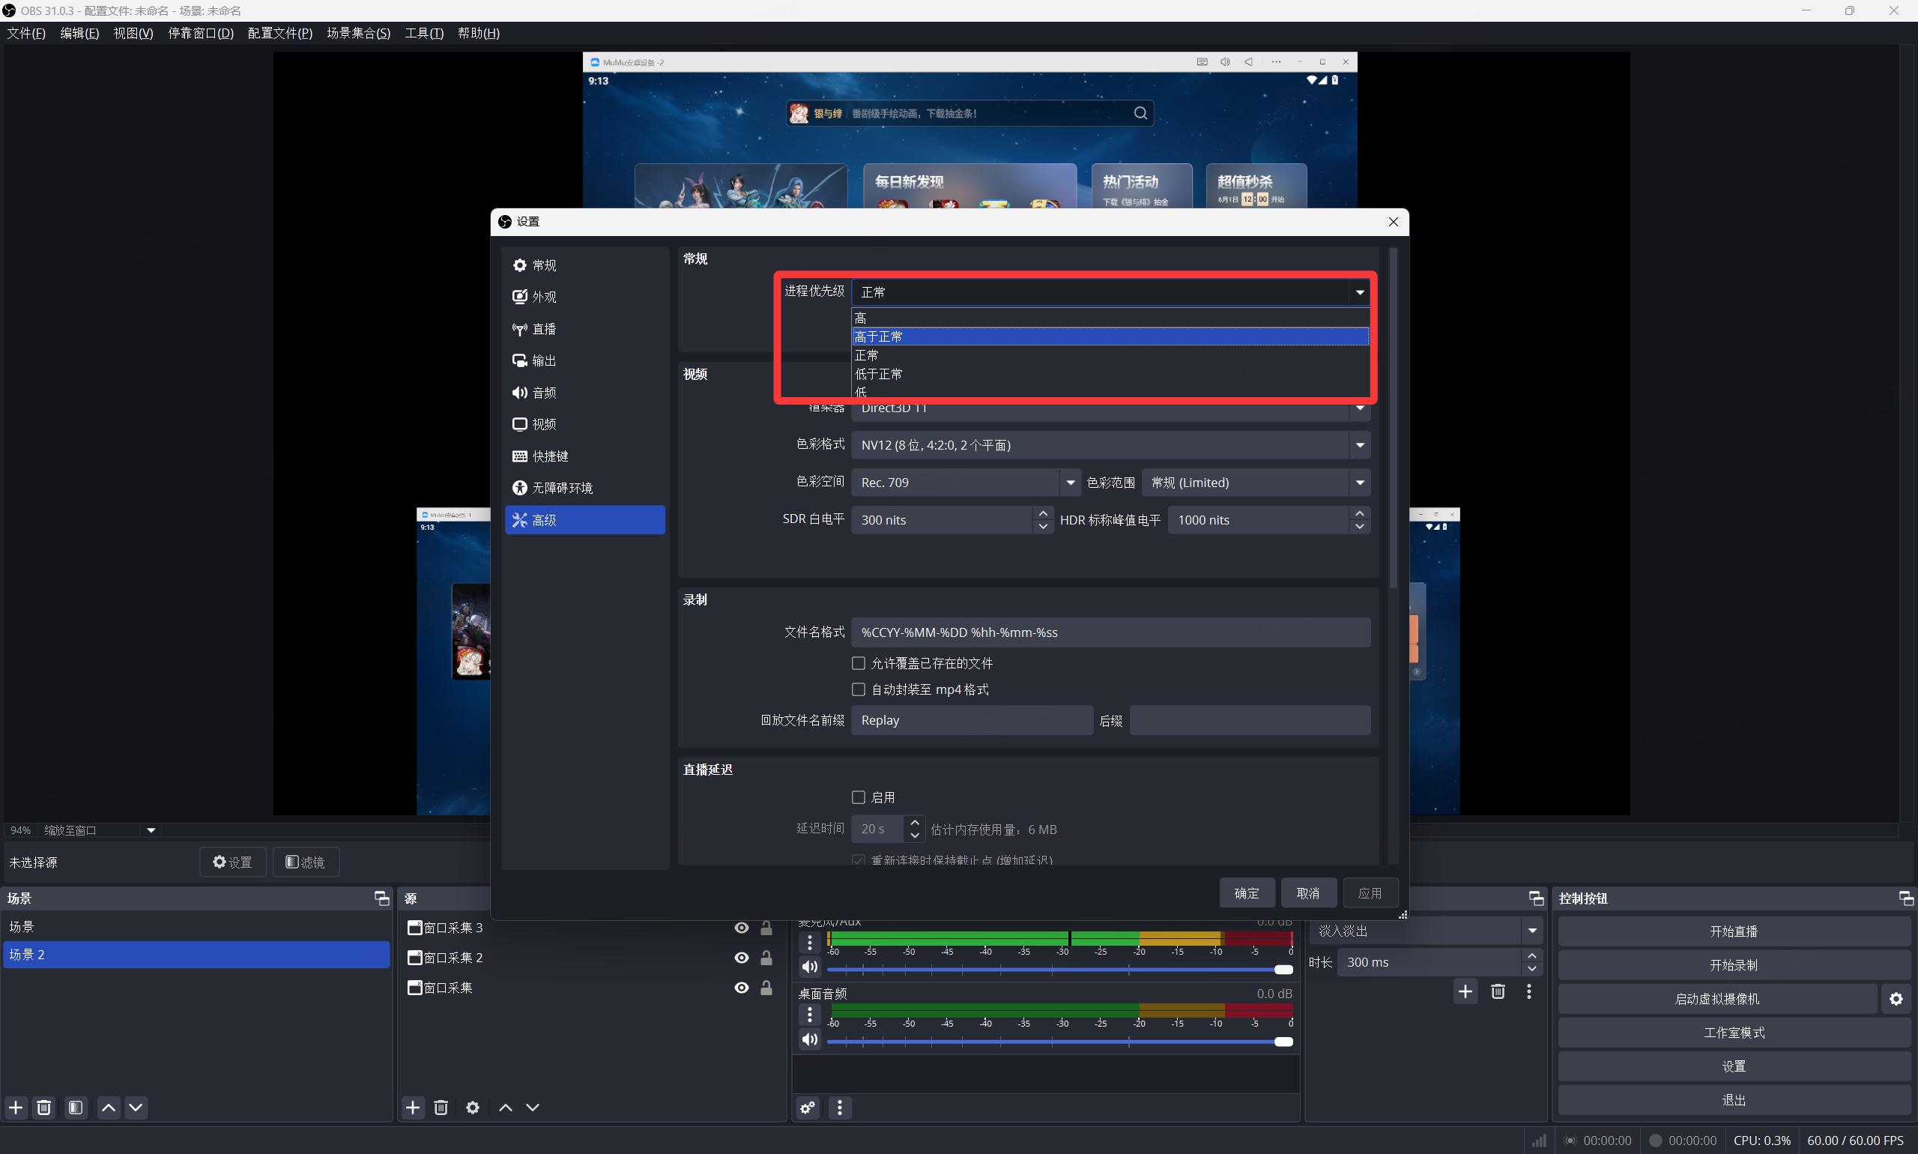Open the source properties gear in the Sources dock
The image size is (1918, 1154).
(x=473, y=1108)
